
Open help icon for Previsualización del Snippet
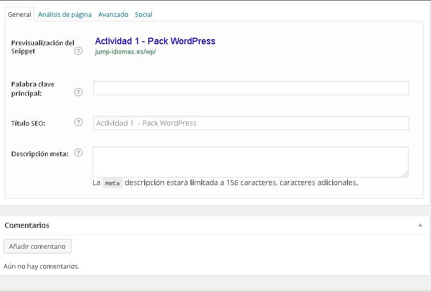[78, 51]
